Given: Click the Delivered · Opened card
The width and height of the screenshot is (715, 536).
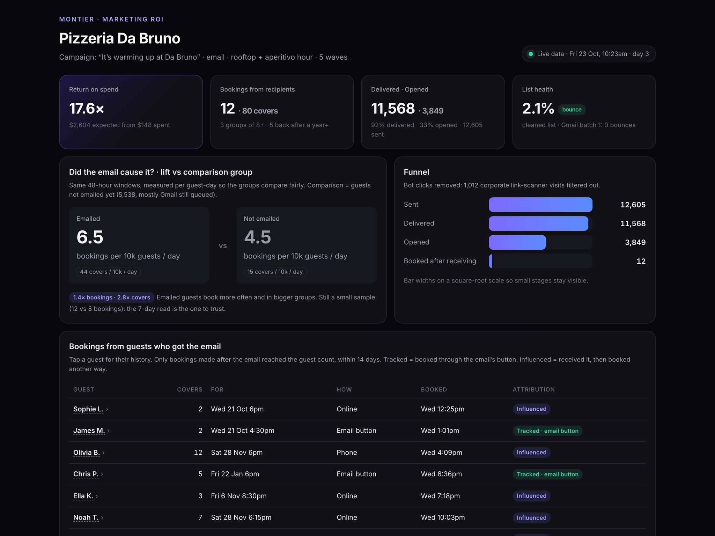Looking at the screenshot, I should 433,112.
